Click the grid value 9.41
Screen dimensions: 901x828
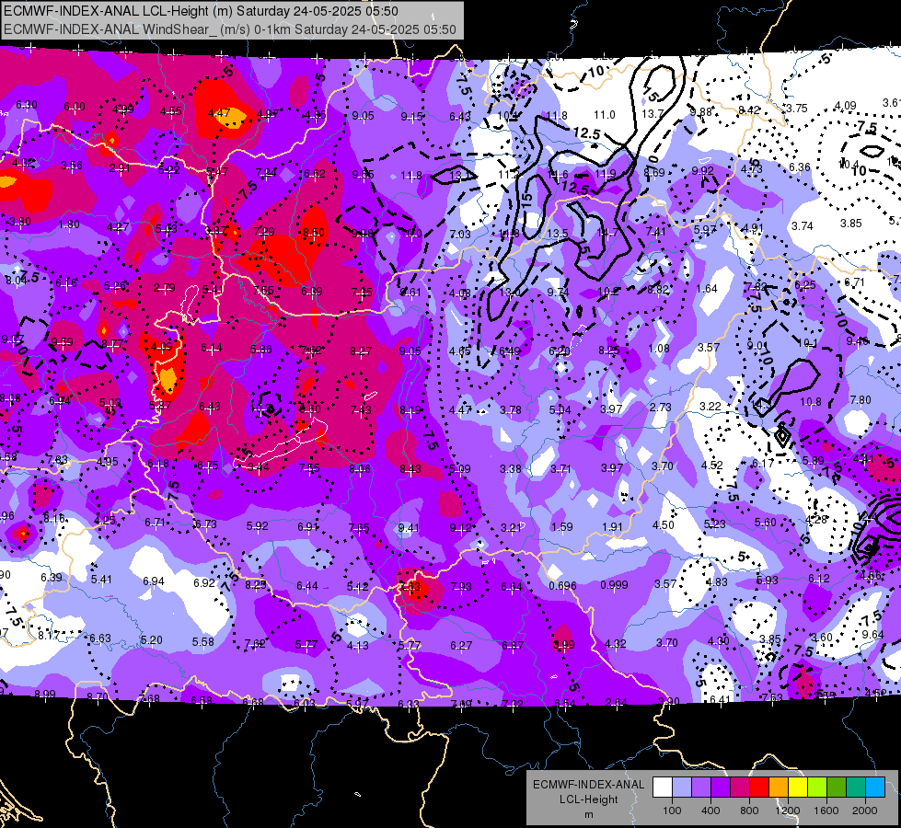pyautogui.click(x=410, y=527)
